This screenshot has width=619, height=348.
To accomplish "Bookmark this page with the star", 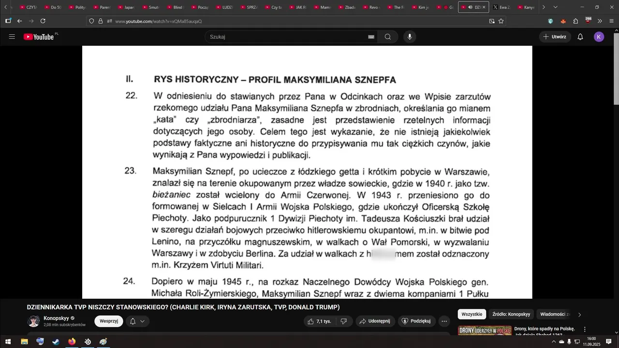I will pyautogui.click(x=501, y=21).
